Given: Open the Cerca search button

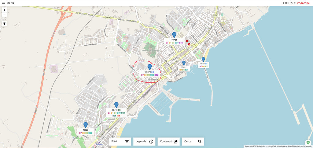Looking at the screenshot, I should 193,141.
